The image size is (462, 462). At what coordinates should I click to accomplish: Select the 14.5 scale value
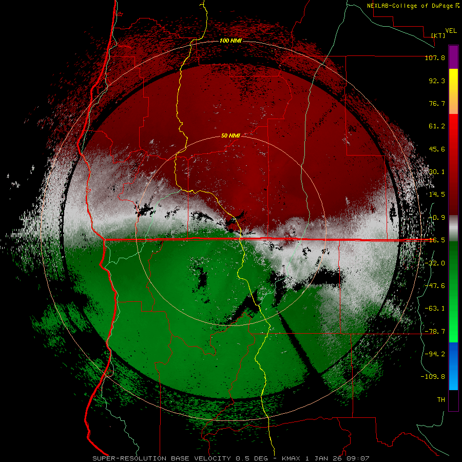coord(437,195)
